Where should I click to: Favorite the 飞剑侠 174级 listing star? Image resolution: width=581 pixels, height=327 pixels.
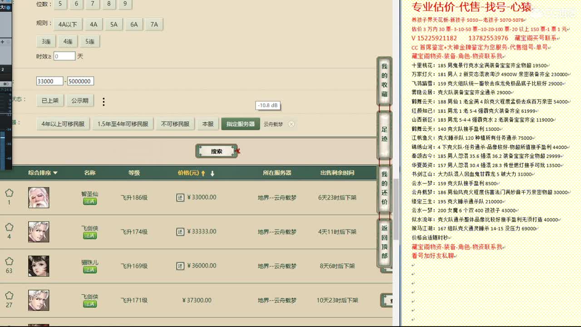click(9, 227)
